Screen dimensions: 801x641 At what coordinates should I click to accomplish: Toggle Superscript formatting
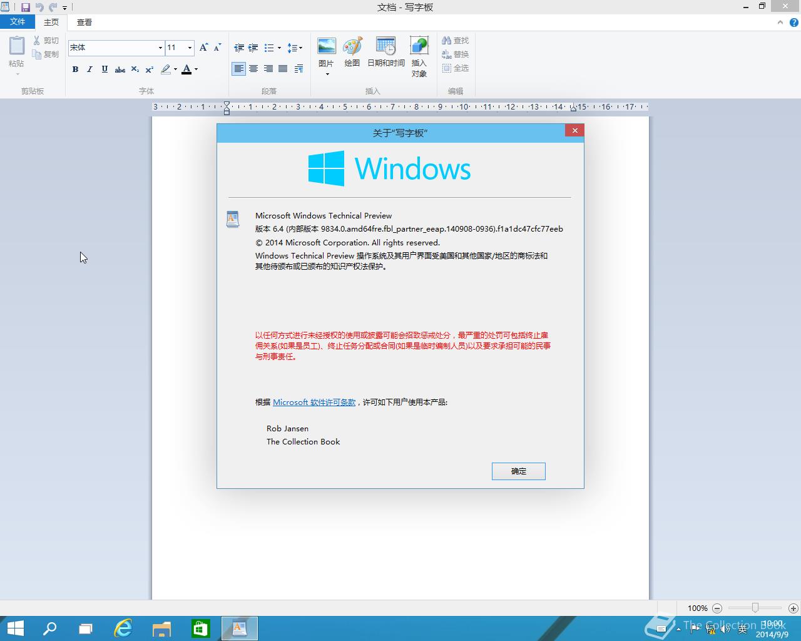(150, 69)
